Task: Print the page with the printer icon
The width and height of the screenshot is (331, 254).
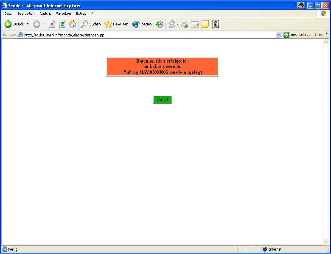Action: (185, 24)
